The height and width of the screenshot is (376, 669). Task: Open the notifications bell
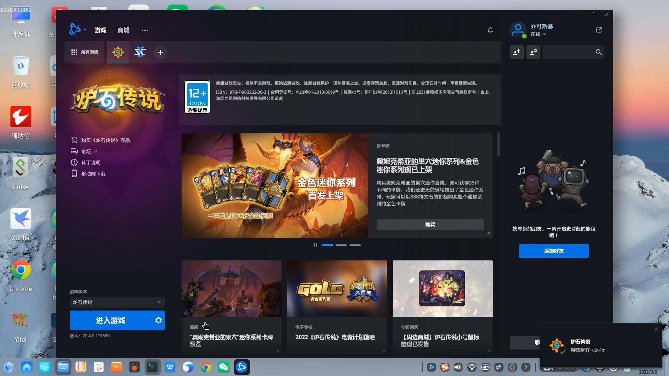[490, 30]
